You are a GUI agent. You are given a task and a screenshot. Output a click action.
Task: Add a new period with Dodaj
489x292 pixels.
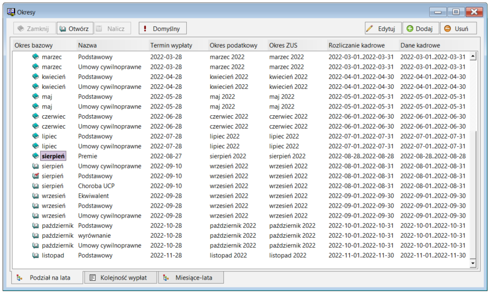click(420, 28)
